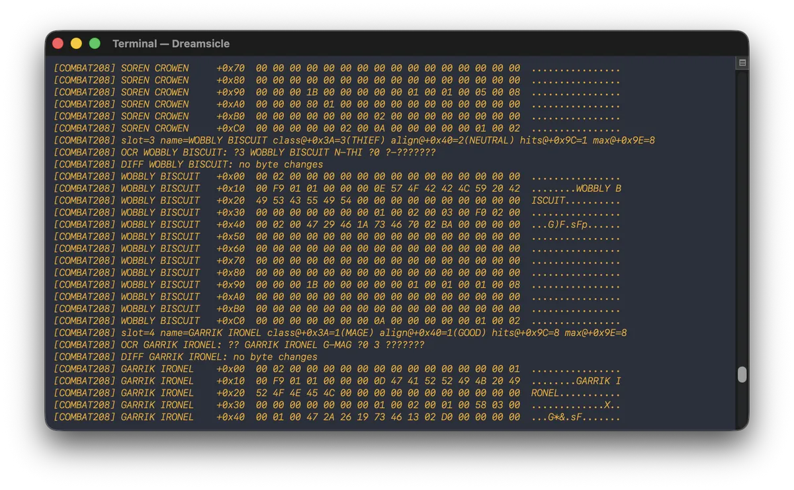
Task: Click the WOBBLY BISCUIT +0x90 row
Action: coord(337,284)
